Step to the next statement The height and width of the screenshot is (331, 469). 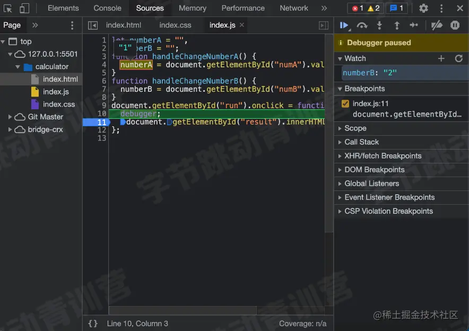pos(414,25)
